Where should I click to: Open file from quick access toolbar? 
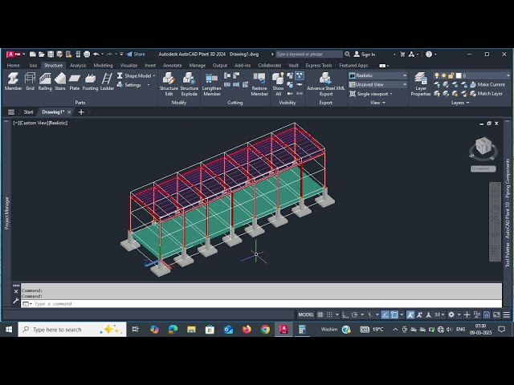click(41, 54)
